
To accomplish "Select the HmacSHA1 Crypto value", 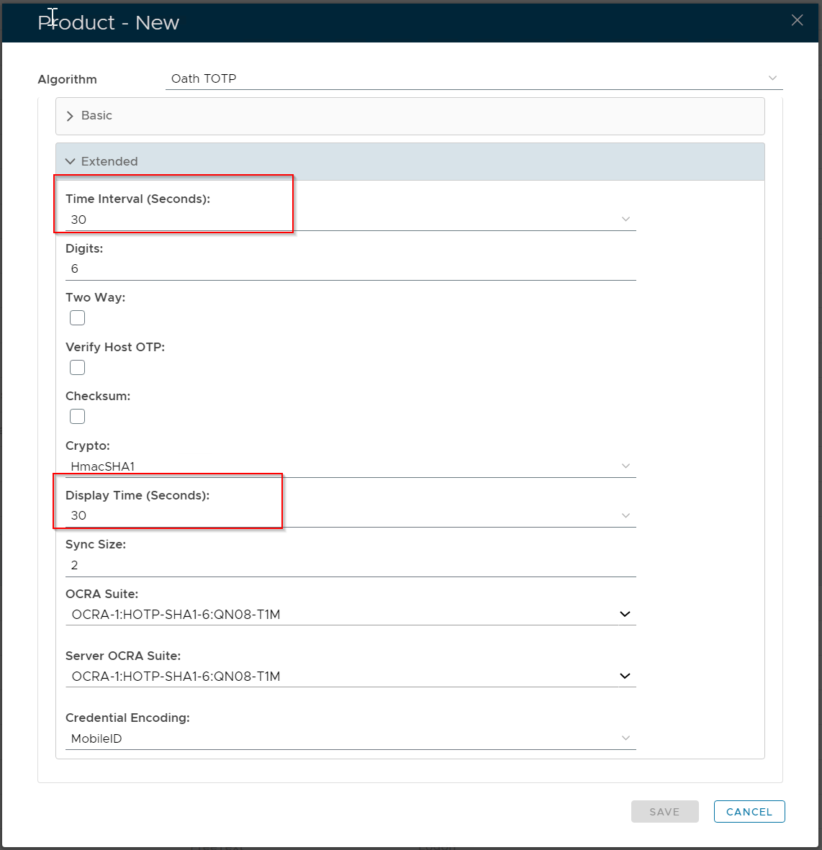I will (x=103, y=466).
